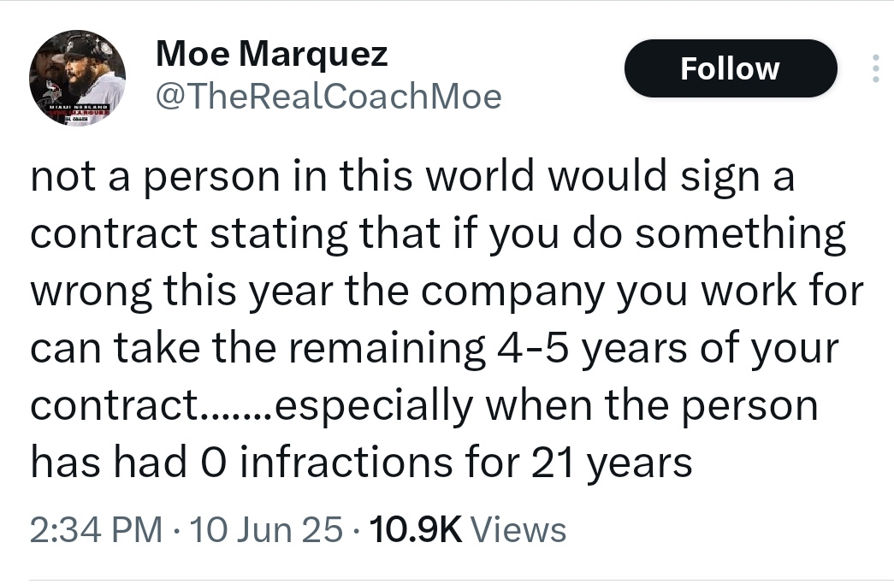The width and height of the screenshot is (894, 584).
Task: Click the @TheRealCoachMoe handle
Action: [329, 96]
